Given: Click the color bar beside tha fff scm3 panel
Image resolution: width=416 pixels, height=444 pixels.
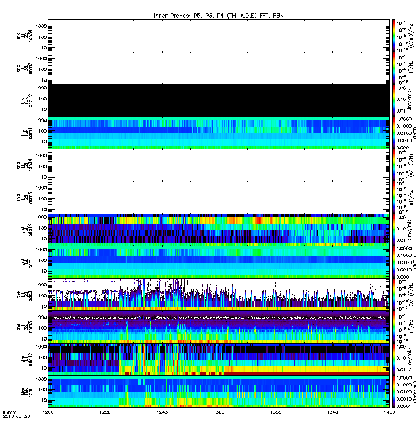Looking at the screenshot, I should coord(394,68).
